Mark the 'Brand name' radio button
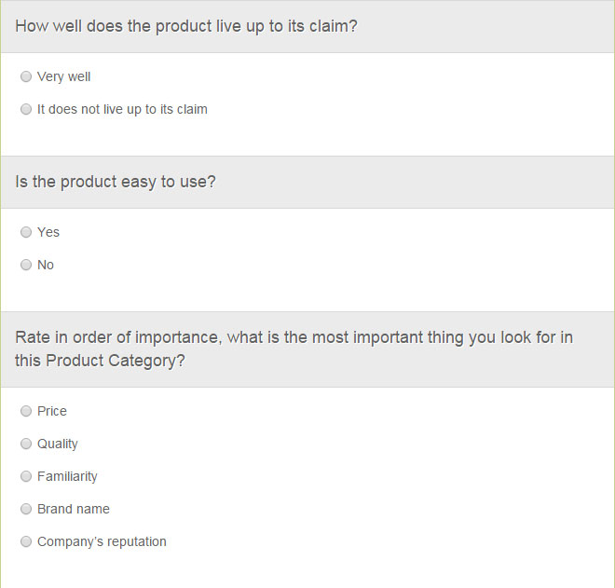 [x=26, y=509]
